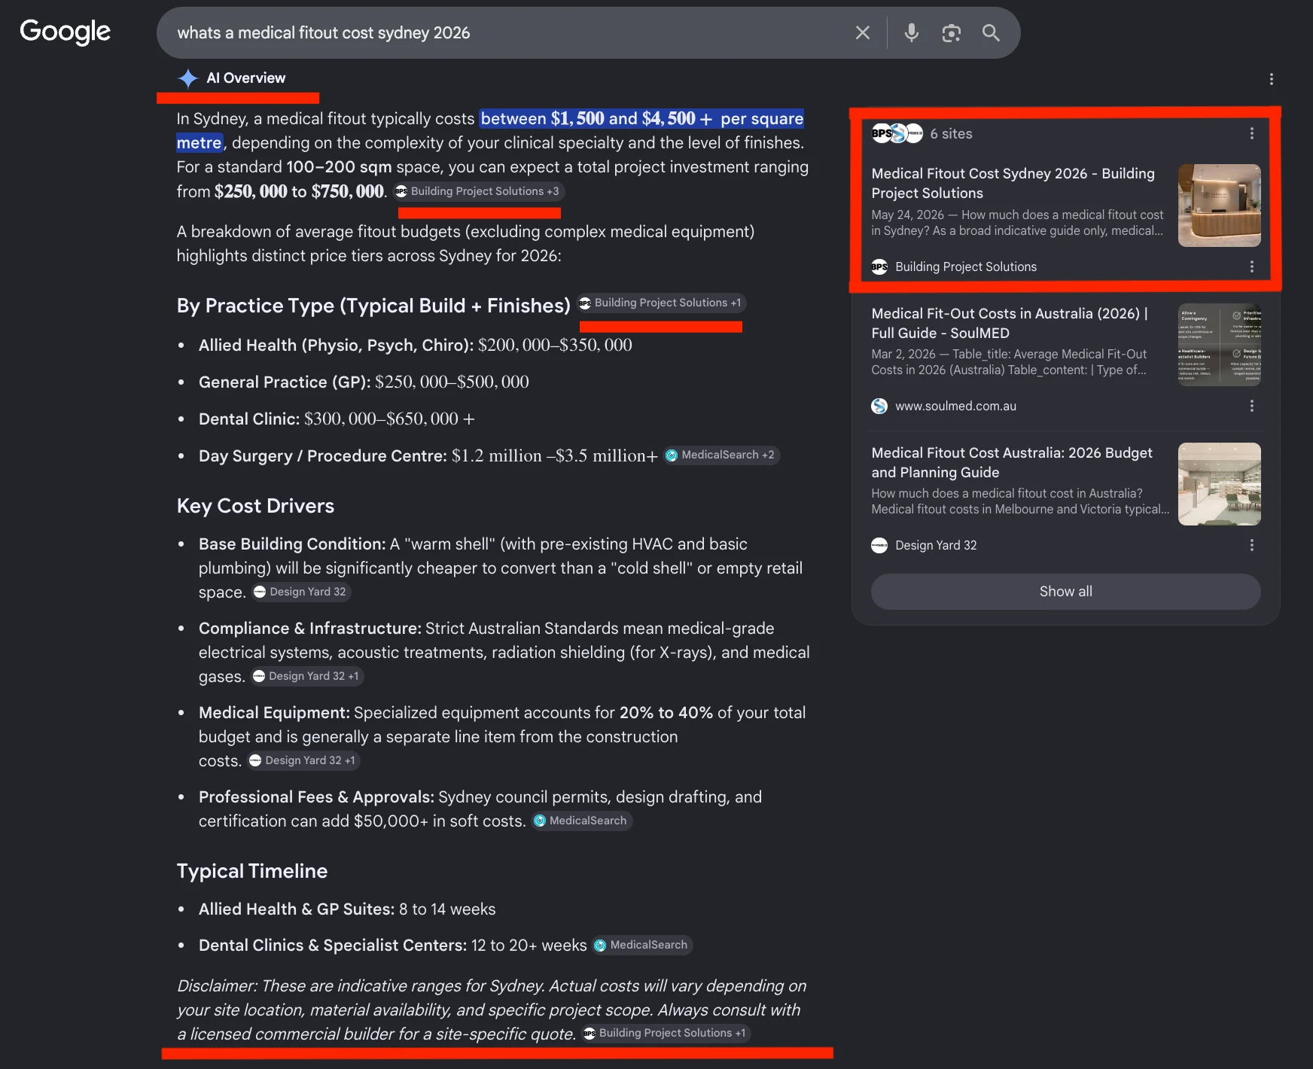Open three-dot menu for www.soulmed.com.au source
Image resolution: width=1313 pixels, height=1069 pixels.
tap(1252, 406)
